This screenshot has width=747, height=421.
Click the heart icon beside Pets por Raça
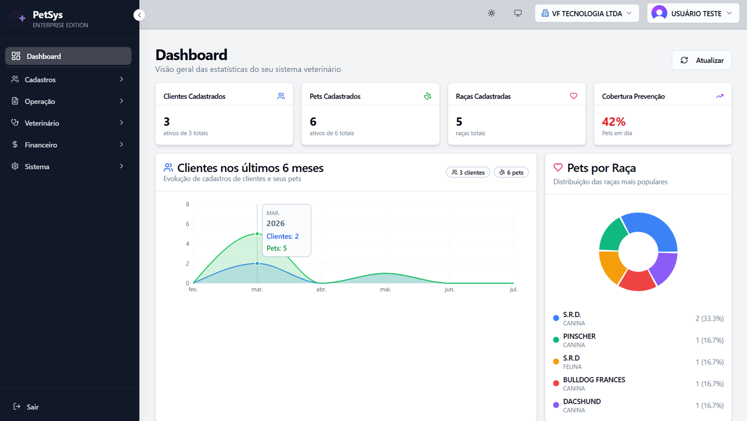(558, 168)
